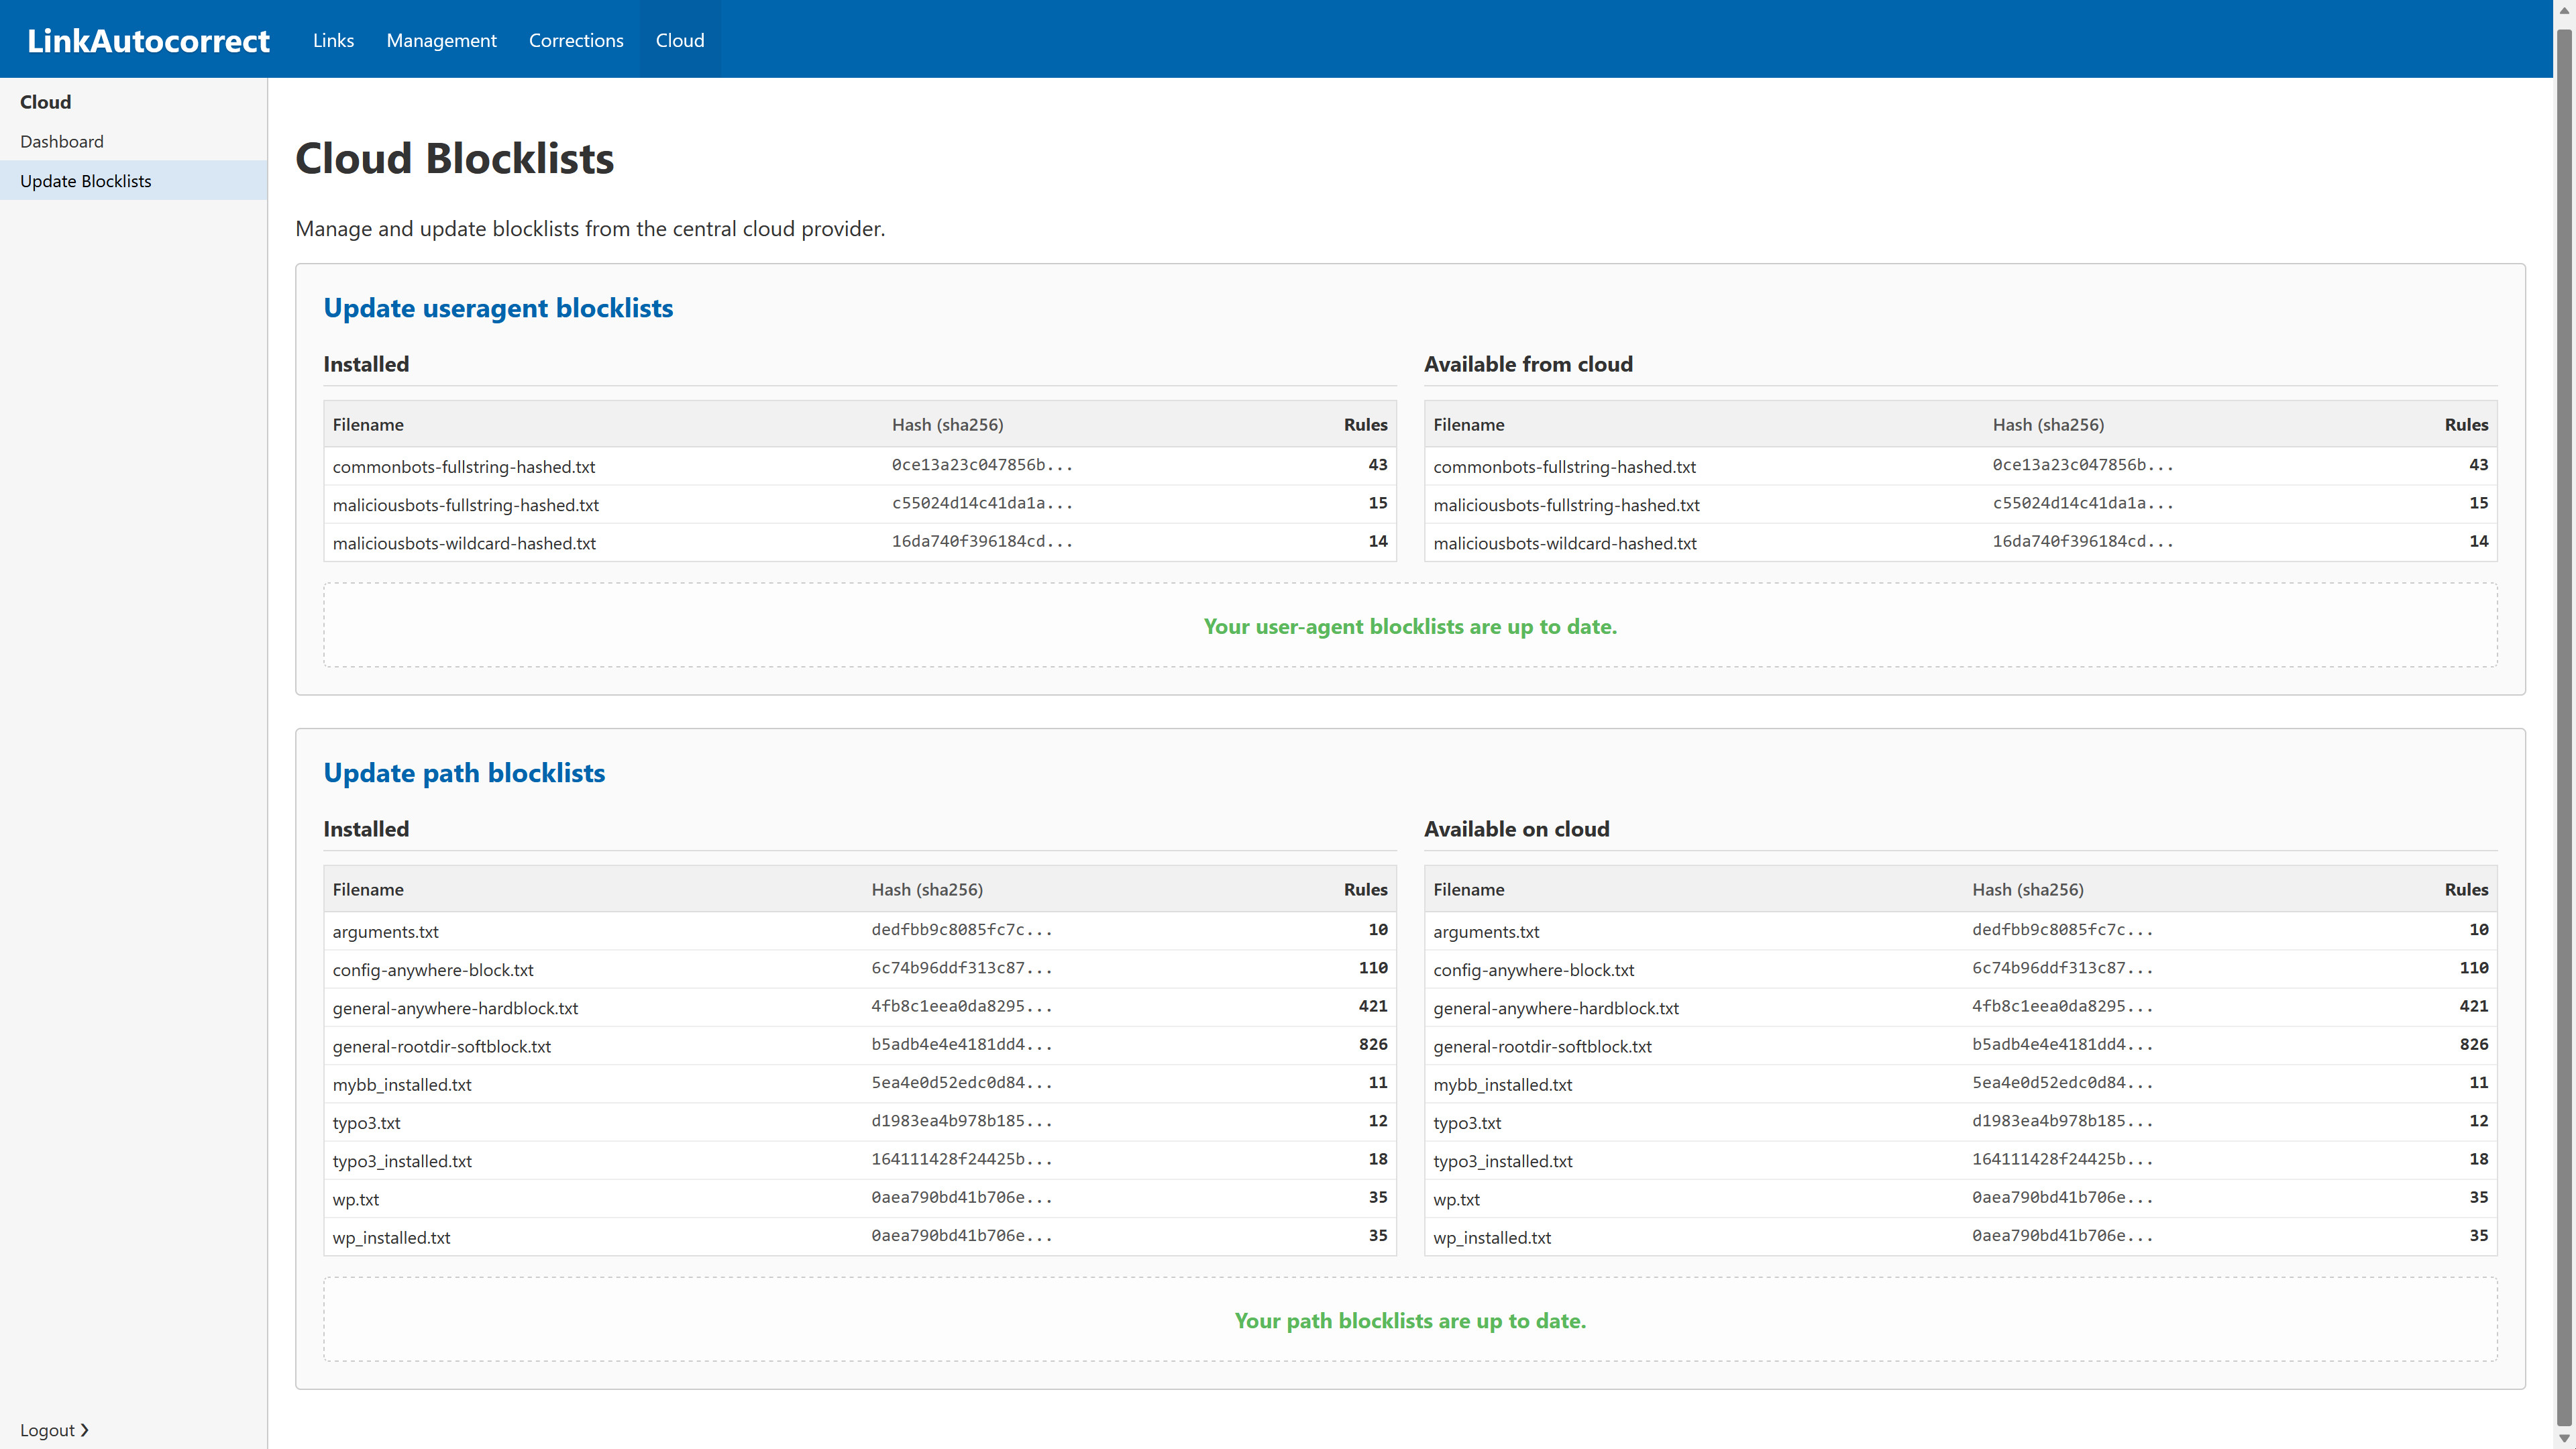Click installed hash 4fb8c1eea0da8295...
Image resolution: width=2576 pixels, height=1449 pixels.
(x=962, y=1006)
